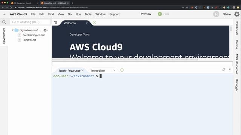Click the Welcome page vertical scrollbar

(231, 29)
